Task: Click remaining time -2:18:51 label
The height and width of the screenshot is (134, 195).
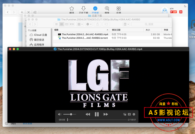Action: [x=132, y=120]
